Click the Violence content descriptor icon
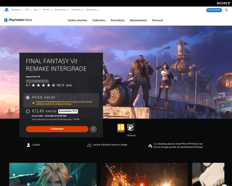The image size is (232, 186). (x=130, y=127)
